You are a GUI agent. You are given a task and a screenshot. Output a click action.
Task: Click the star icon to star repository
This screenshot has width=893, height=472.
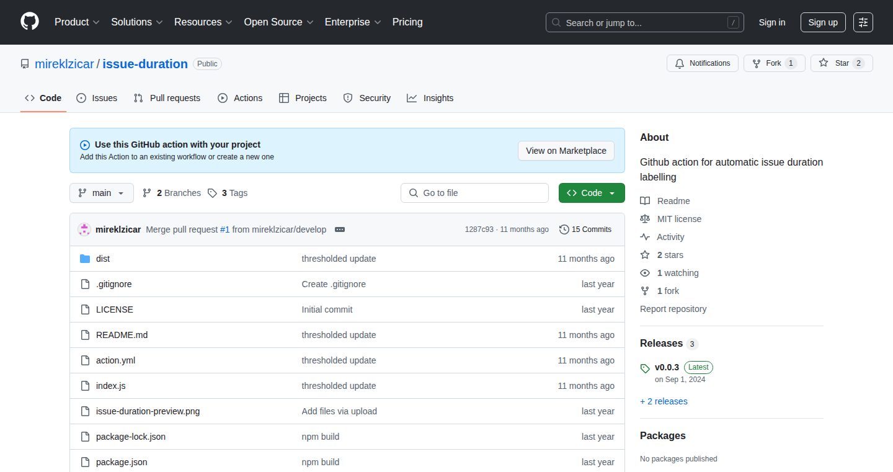tap(824, 63)
